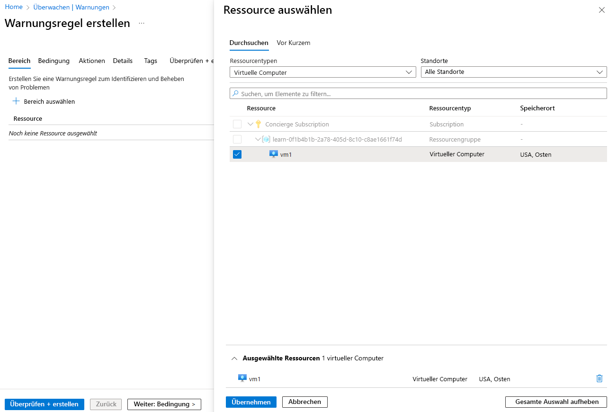Click the vm1 icon under Ausgewählte Ressourcen

click(x=242, y=378)
